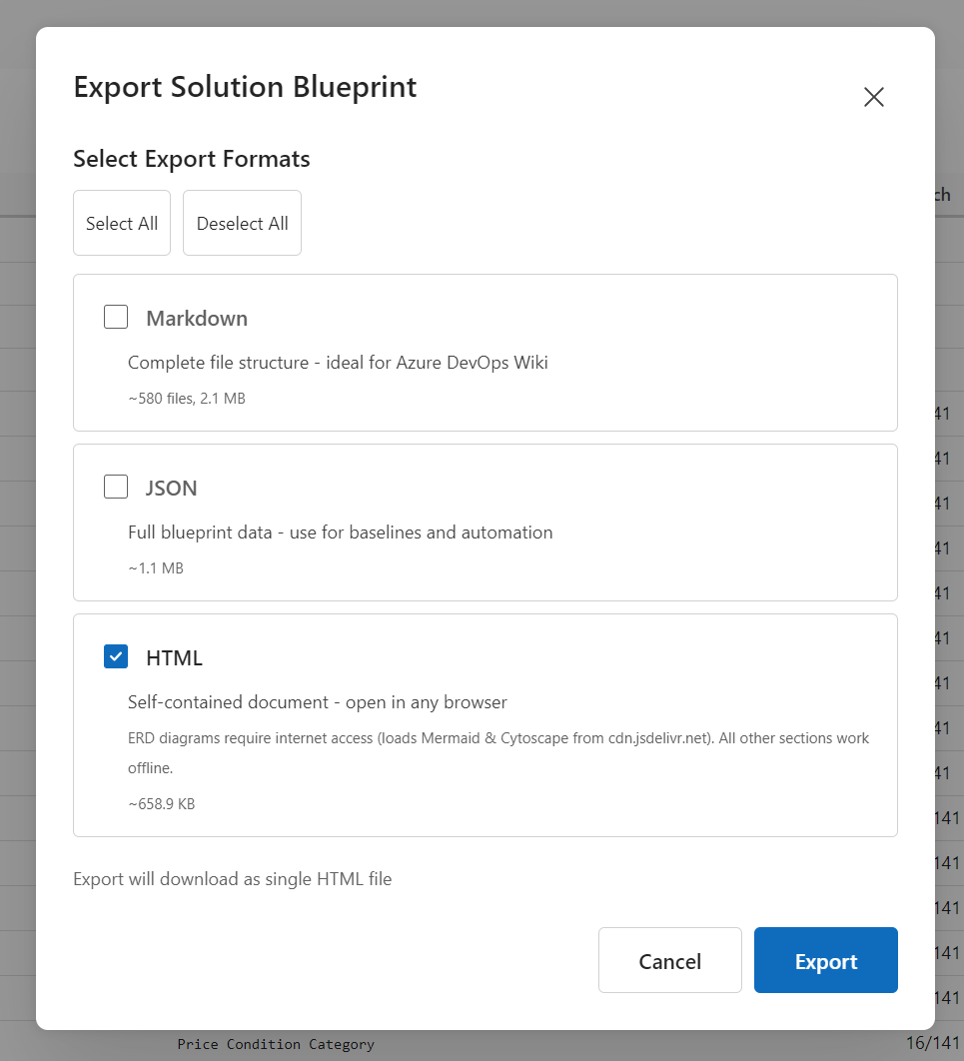The image size is (964, 1061).
Task: Click 'Export will download as single HTML file'
Action: click(x=232, y=879)
